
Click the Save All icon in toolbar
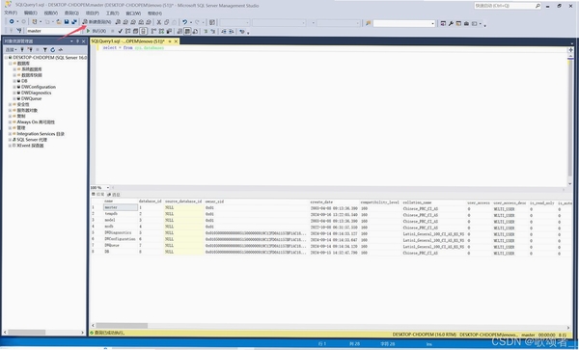click(x=74, y=22)
